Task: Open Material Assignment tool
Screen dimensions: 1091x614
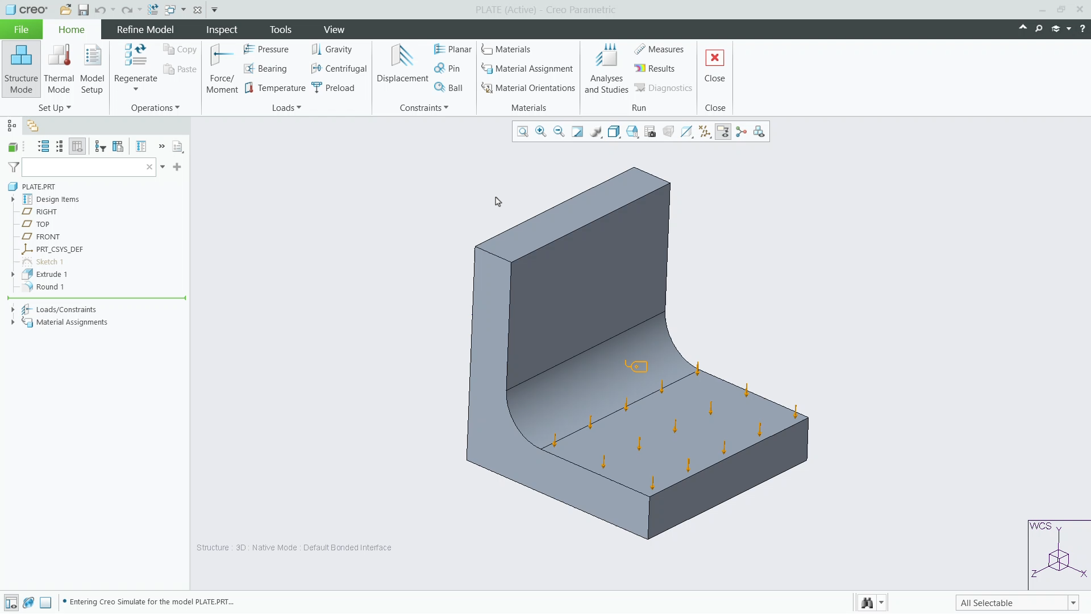Action: point(527,69)
